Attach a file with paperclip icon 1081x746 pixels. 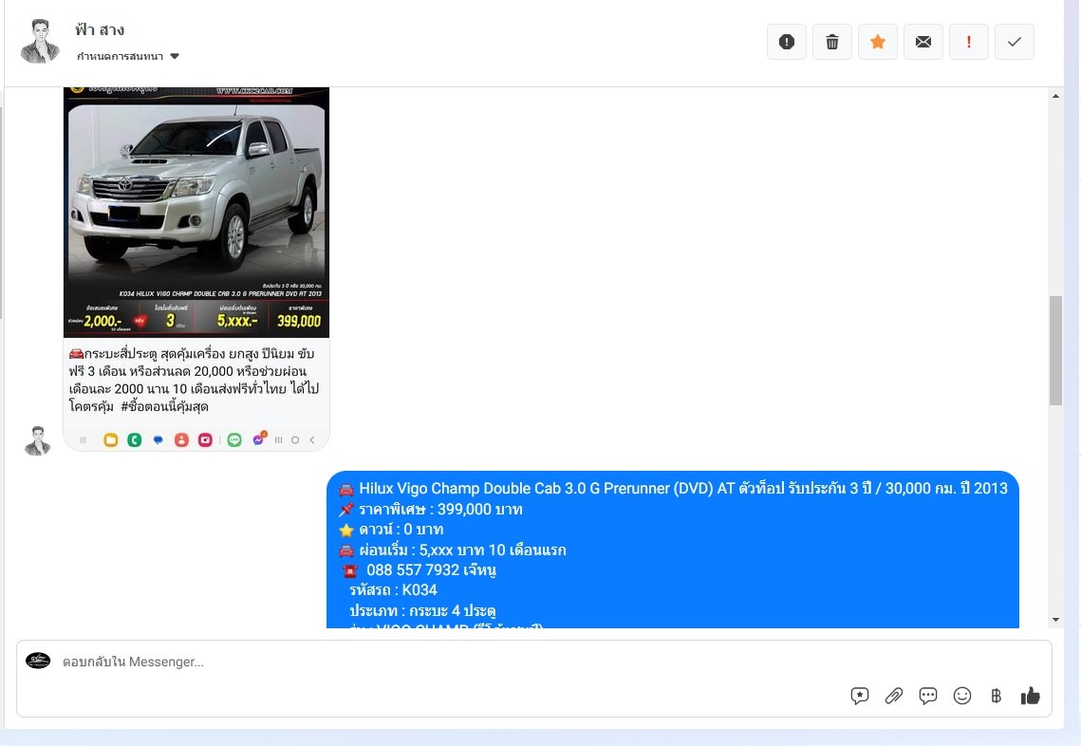pyautogui.click(x=893, y=696)
